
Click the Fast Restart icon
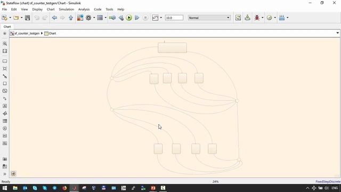pos(238,18)
